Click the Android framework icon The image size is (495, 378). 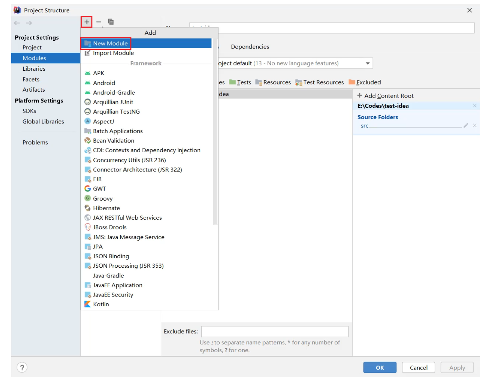[88, 83]
